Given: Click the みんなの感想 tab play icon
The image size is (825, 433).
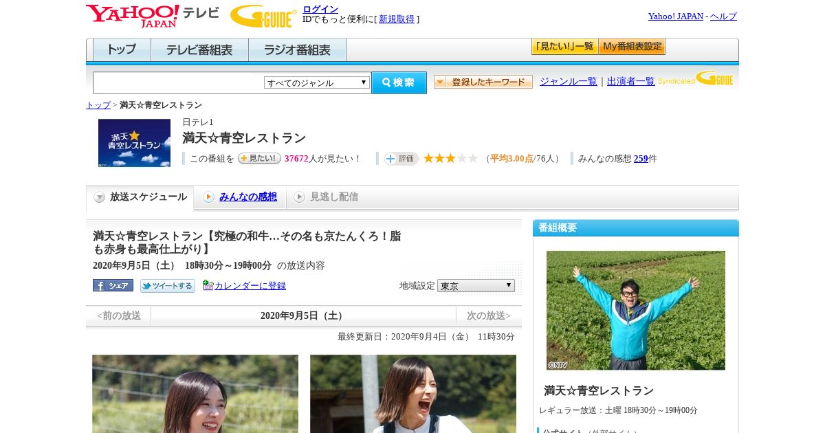Looking at the screenshot, I should coord(208,197).
